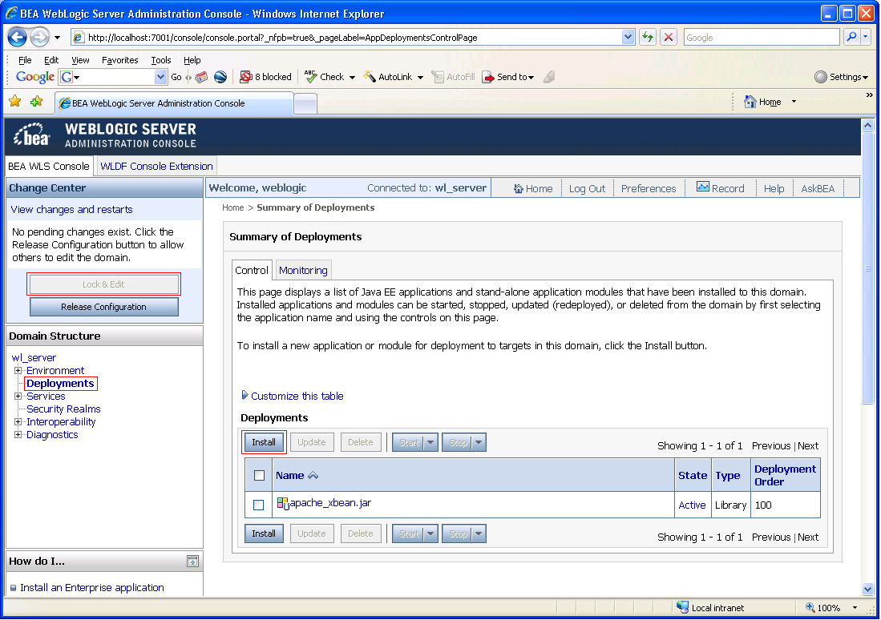The width and height of the screenshot is (881, 620).
Task: Run search with the magnifier icon
Action: click(x=852, y=38)
